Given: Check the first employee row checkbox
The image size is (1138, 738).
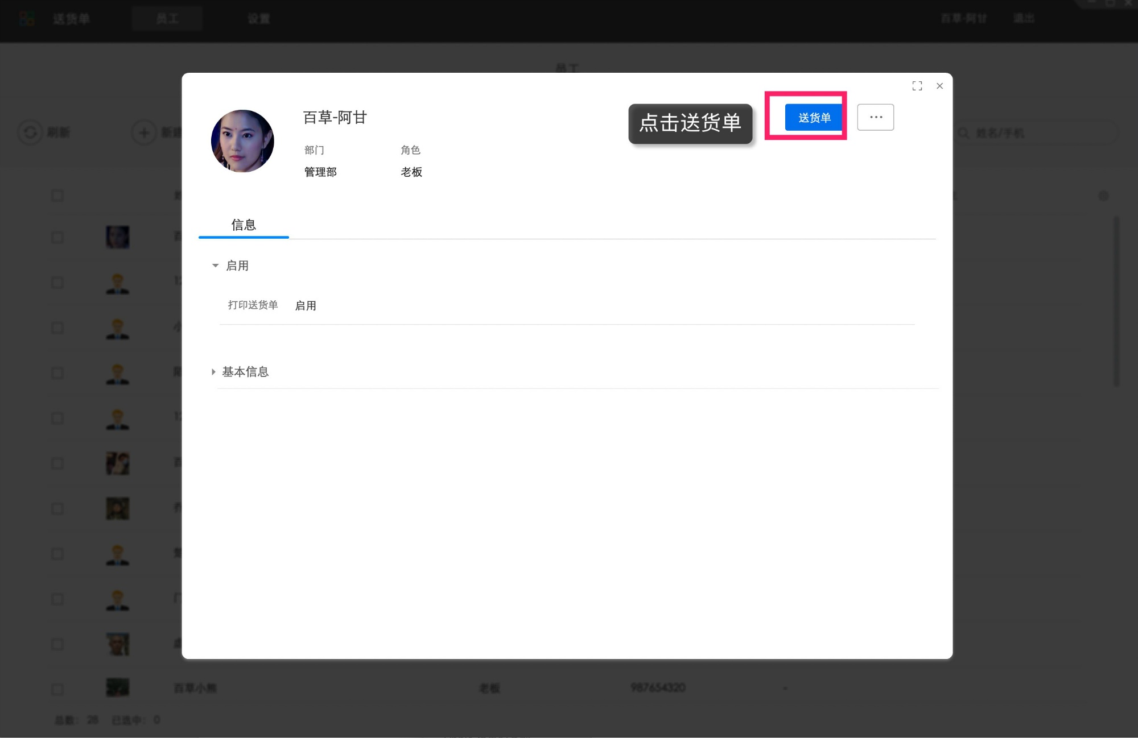Looking at the screenshot, I should 57,237.
